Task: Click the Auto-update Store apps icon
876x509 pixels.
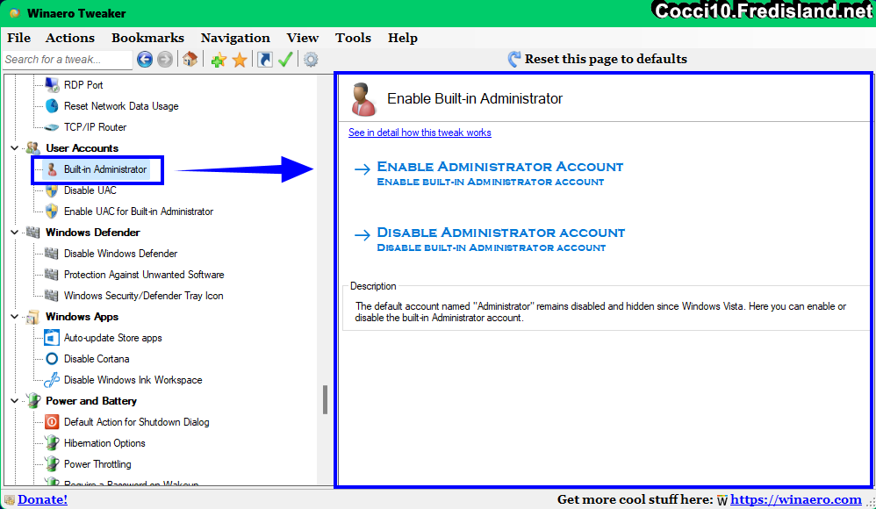Action: click(52, 338)
